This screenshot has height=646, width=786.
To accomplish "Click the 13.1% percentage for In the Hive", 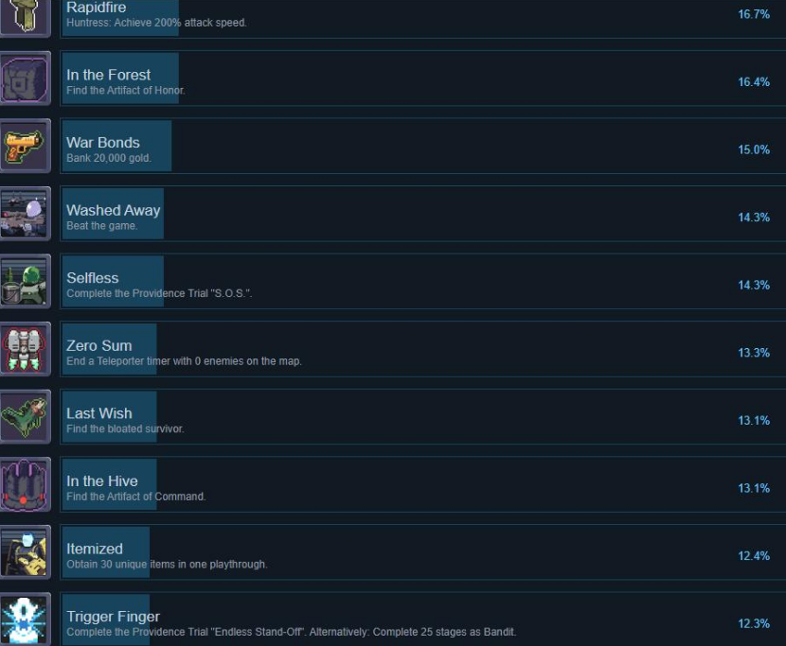I will [x=754, y=488].
